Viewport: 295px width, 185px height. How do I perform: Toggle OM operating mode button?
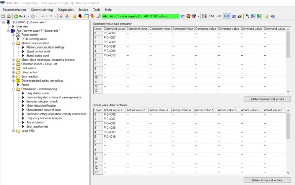click(226, 16)
